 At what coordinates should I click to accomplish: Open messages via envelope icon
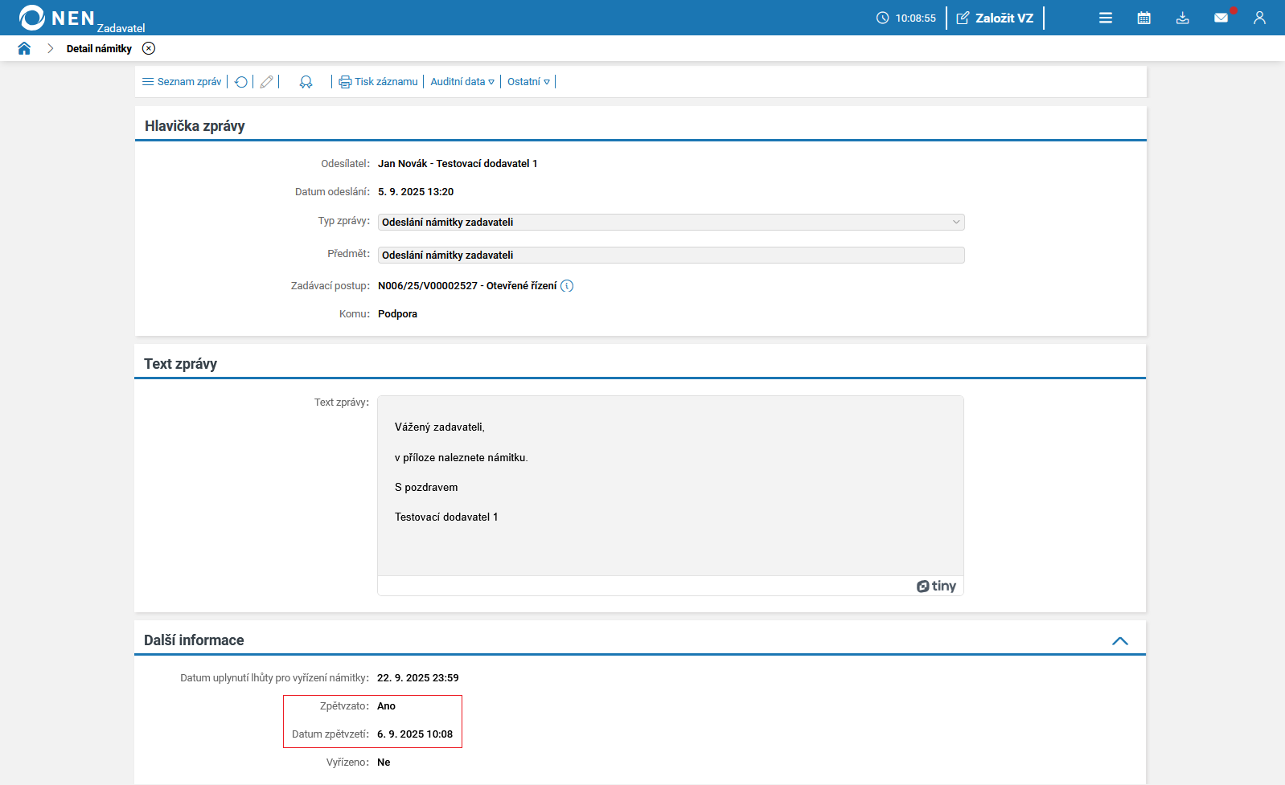(x=1221, y=18)
